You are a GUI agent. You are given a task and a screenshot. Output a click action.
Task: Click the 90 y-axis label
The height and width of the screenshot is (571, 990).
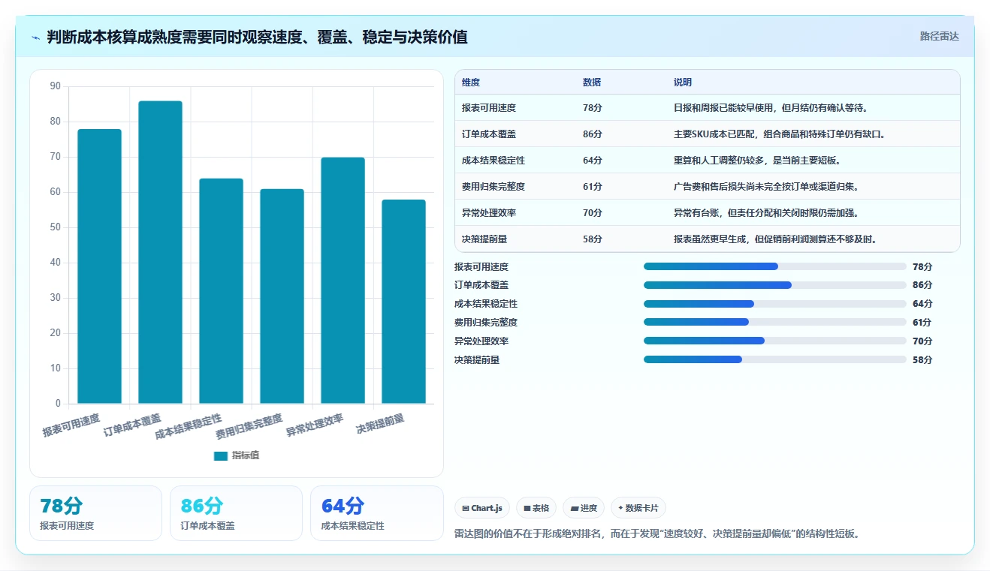[55, 86]
